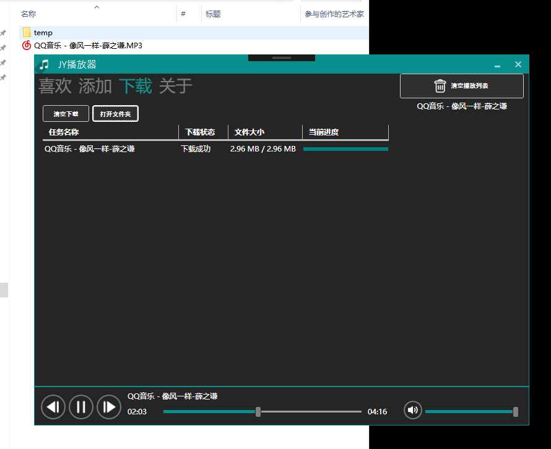Click the 标题 column header in Explorer
The height and width of the screenshot is (449, 551).
click(x=213, y=14)
